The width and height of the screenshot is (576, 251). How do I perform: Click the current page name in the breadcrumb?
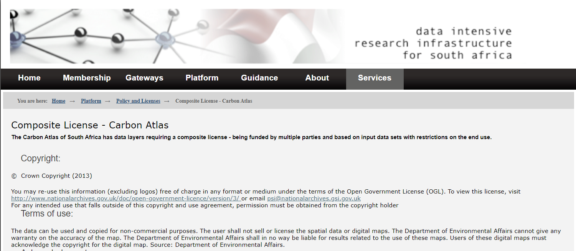click(x=214, y=101)
